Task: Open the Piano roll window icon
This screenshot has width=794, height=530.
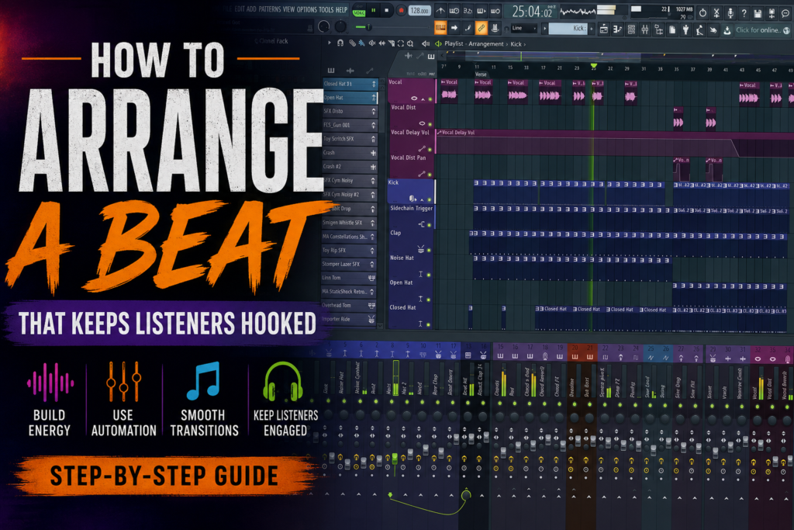Action: click(x=617, y=29)
